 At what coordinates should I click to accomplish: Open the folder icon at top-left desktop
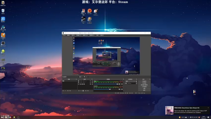(x=3, y=3)
